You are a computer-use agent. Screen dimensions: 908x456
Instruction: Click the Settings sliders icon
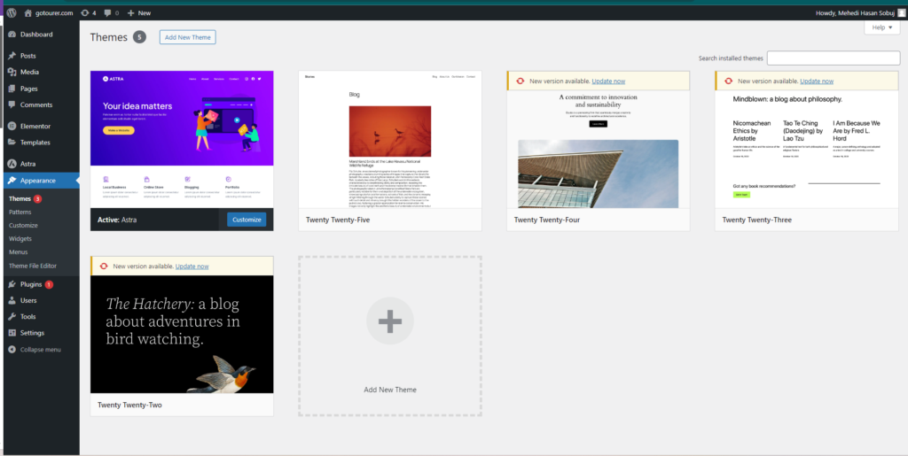click(12, 333)
